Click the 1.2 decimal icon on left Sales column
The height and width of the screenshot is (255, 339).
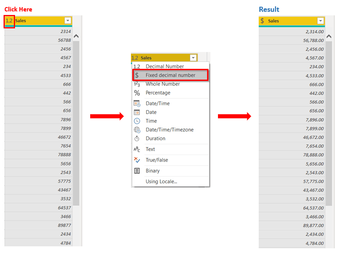point(9,20)
